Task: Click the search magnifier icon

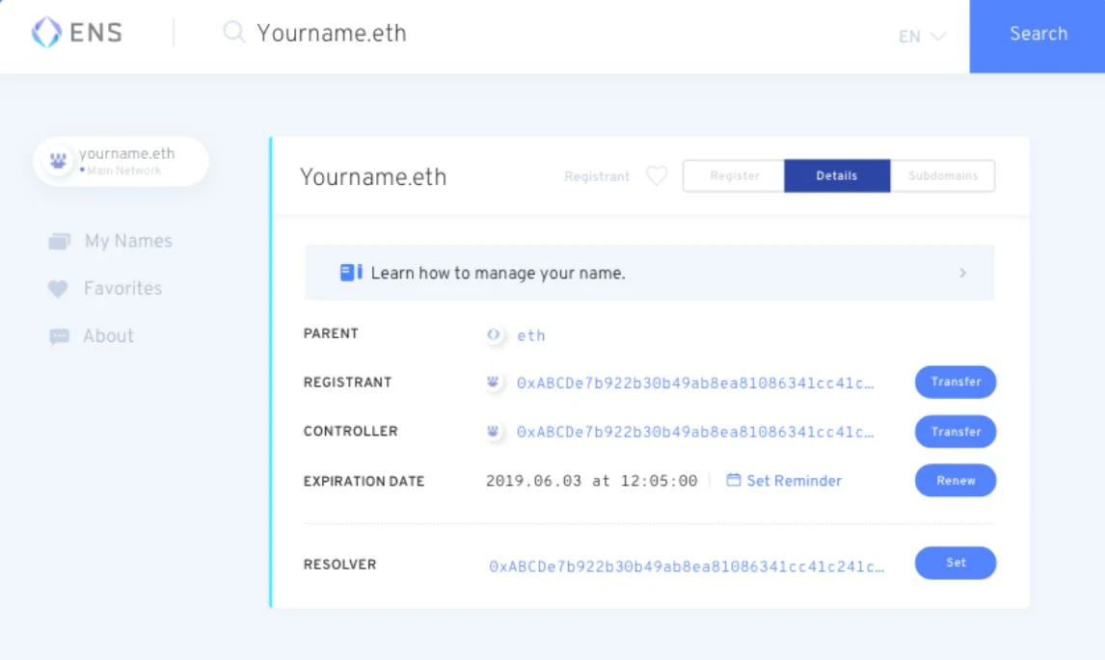Action: click(233, 33)
